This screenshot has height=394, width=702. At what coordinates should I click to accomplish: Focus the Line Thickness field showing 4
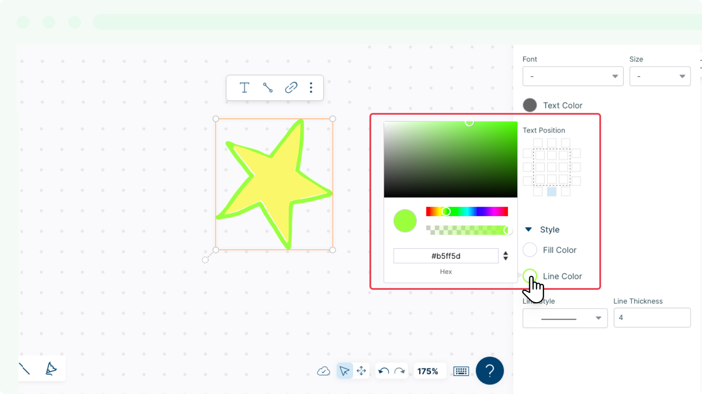click(652, 318)
